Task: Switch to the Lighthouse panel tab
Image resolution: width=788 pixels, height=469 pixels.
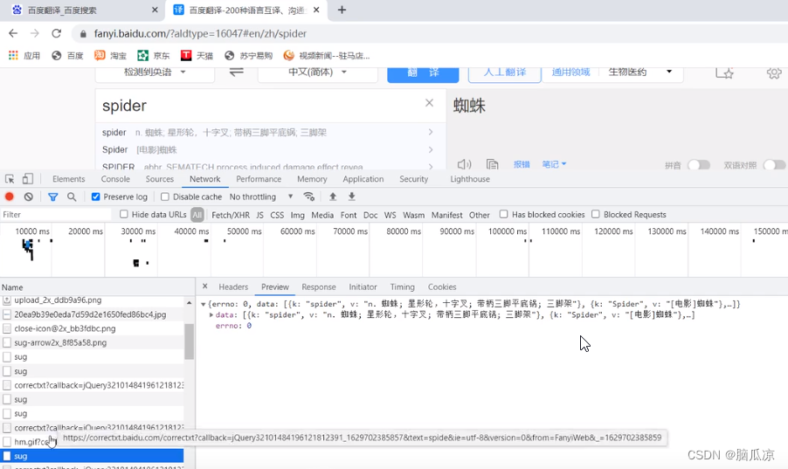Action: click(x=469, y=179)
